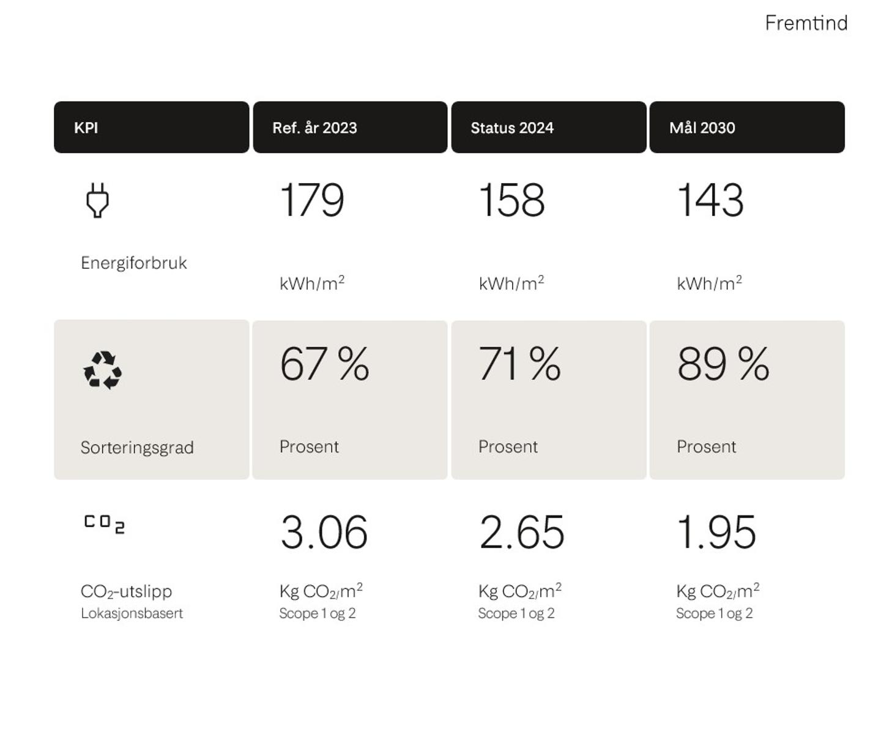Click the 2.65 CO2 status value
881x753 pixels.
(x=522, y=533)
